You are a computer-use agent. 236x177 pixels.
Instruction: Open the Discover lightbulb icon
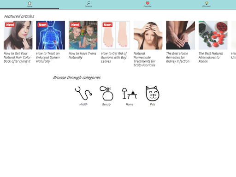pyautogui.click(x=206, y=3)
